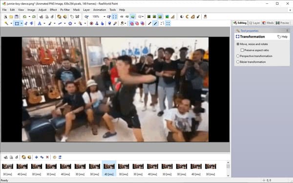Click the zoom in magnifier icon
The width and height of the screenshot is (293, 183).
[109, 17]
